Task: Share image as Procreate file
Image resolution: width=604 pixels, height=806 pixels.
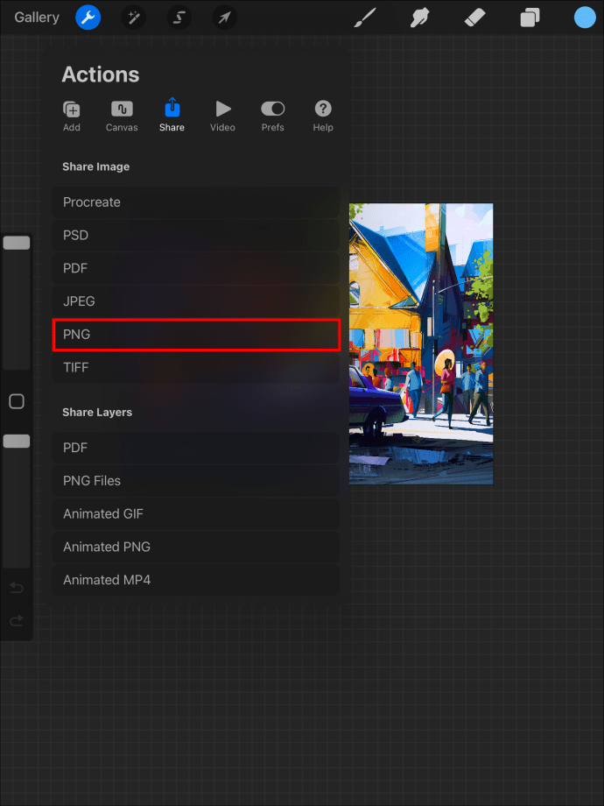Action: coord(196,202)
